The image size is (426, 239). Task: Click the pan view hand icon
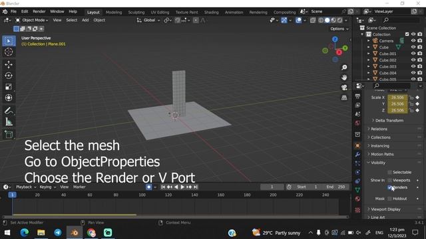344,78
